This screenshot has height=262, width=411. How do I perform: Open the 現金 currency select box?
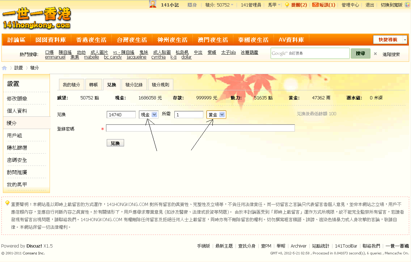pyautogui.click(x=148, y=115)
